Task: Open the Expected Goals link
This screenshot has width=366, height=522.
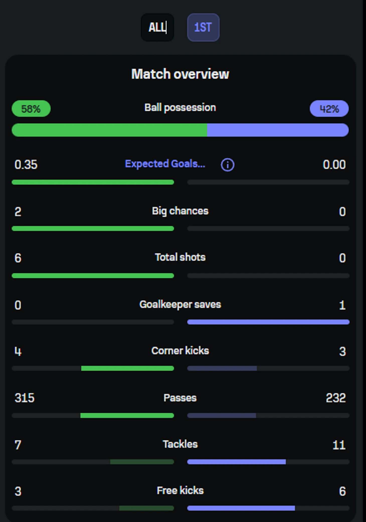Action: [165, 164]
